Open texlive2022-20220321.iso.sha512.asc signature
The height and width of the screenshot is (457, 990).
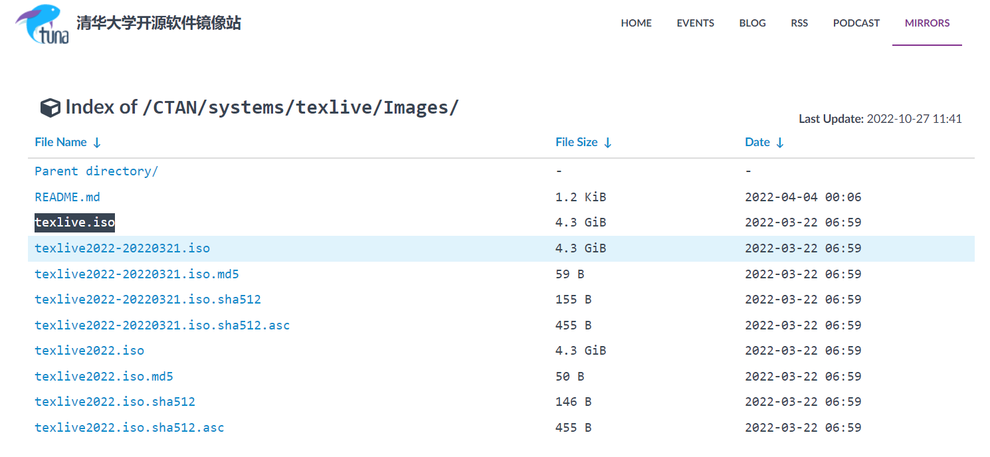pyautogui.click(x=162, y=325)
